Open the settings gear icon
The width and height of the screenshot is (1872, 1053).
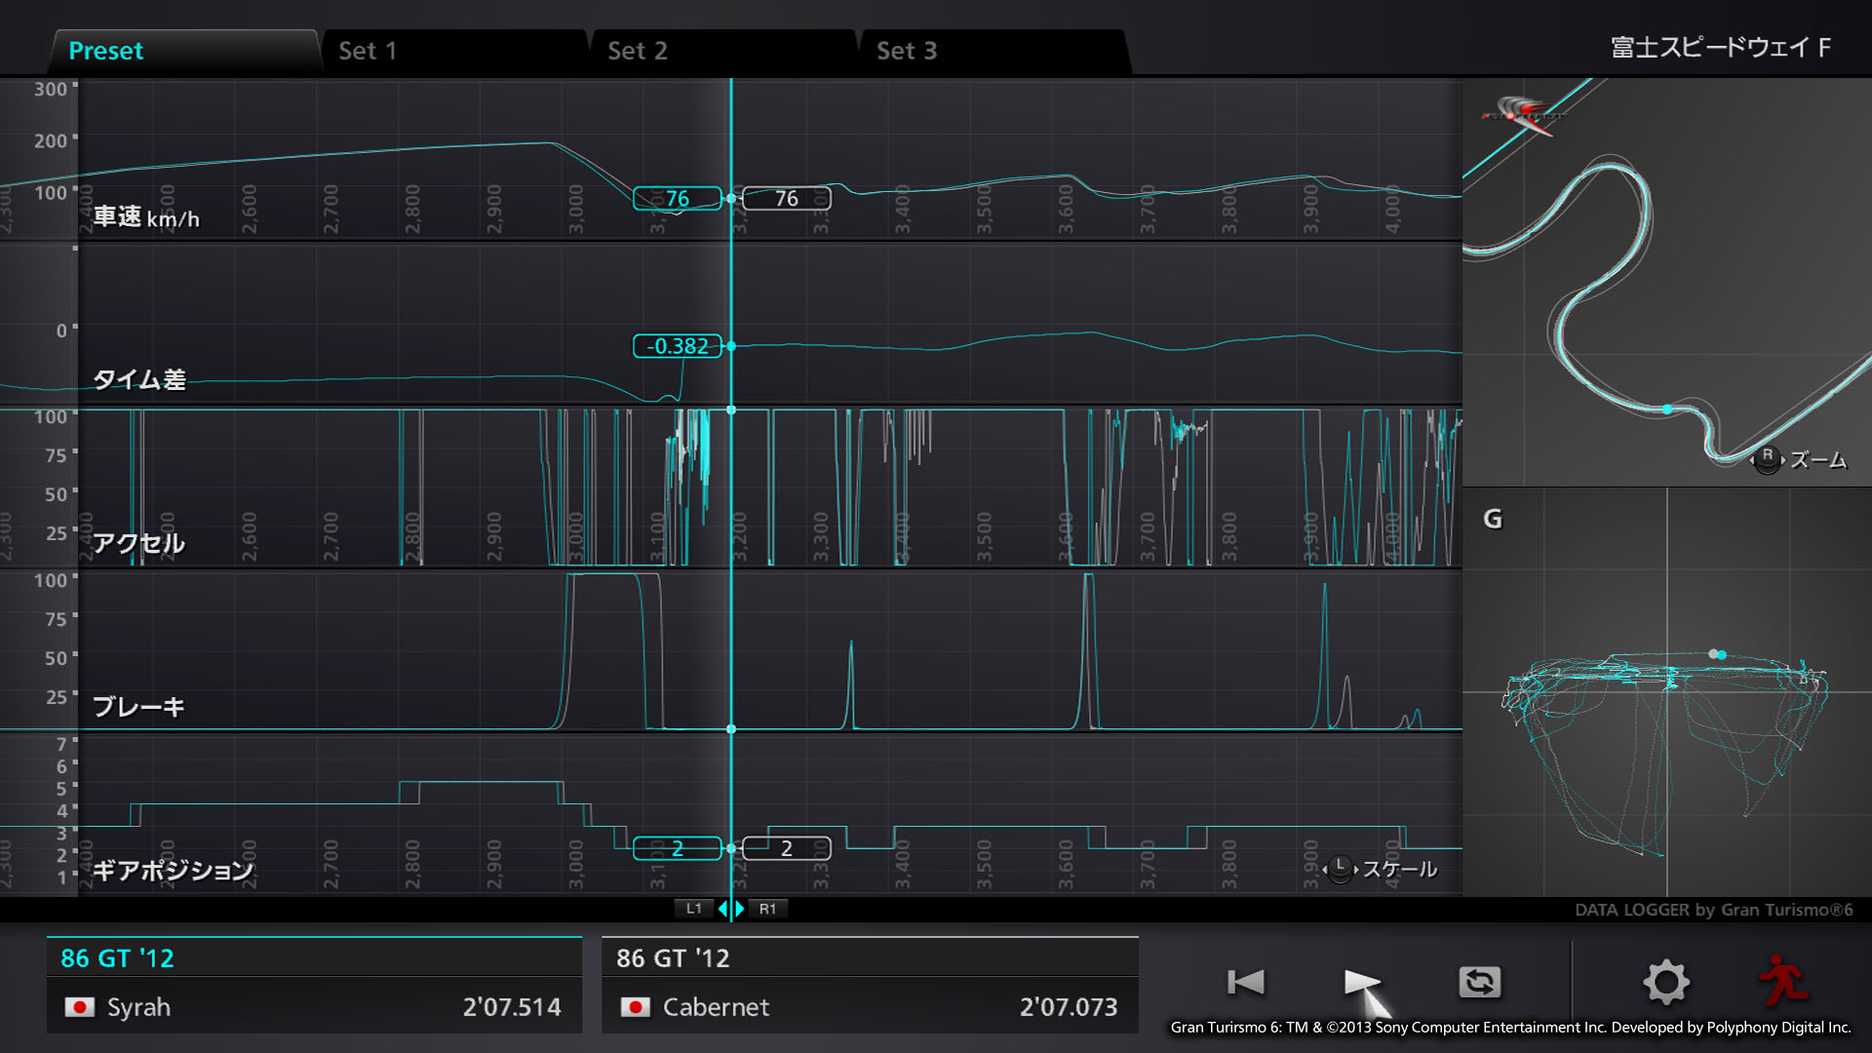click(x=1665, y=982)
